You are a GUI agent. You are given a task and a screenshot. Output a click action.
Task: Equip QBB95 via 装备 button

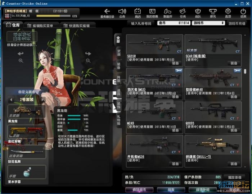pos(234,130)
